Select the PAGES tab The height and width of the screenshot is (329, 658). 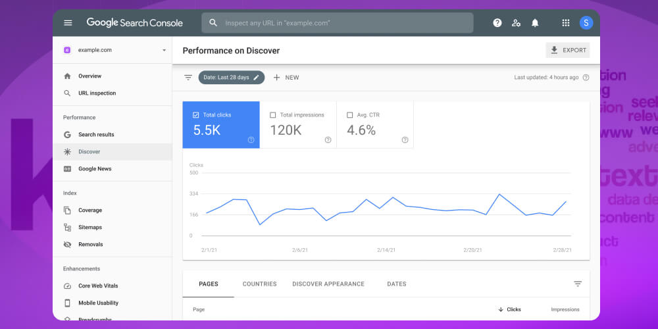point(209,284)
